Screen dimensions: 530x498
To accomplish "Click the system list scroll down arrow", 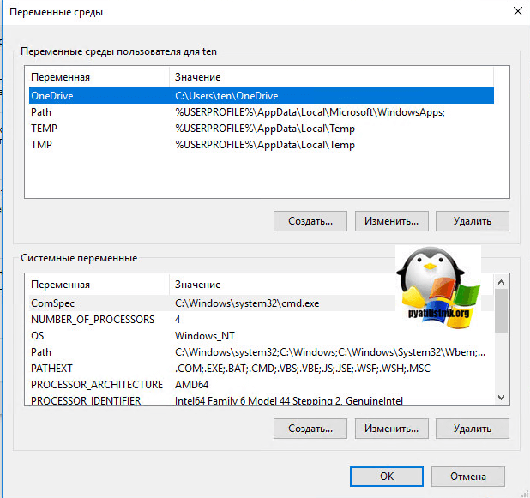I will 501,398.
